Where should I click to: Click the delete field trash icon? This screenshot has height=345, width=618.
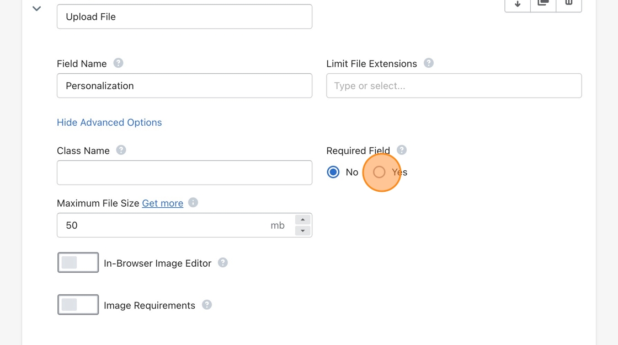pos(568,4)
